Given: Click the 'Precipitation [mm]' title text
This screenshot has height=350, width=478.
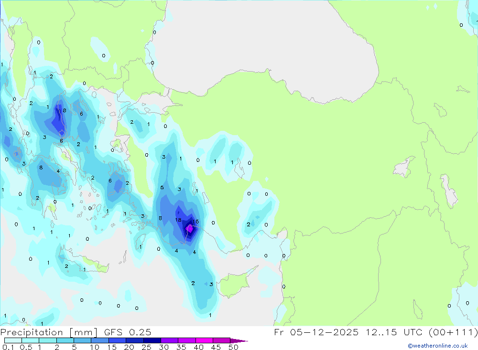Looking at the screenshot, I should tap(49, 332).
